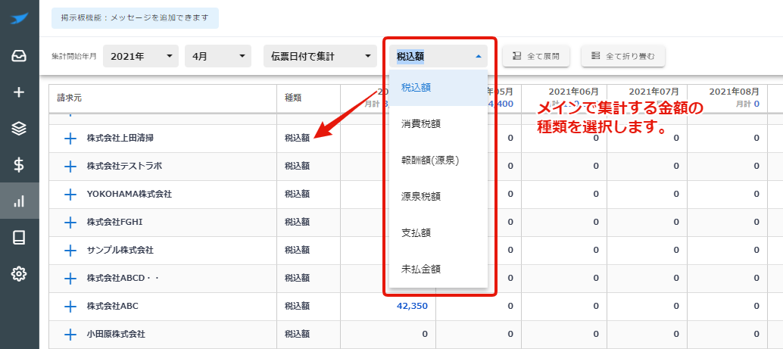Select 報酬額(源泉) option in dropdown list
This screenshot has width=783, height=349.
click(438, 160)
